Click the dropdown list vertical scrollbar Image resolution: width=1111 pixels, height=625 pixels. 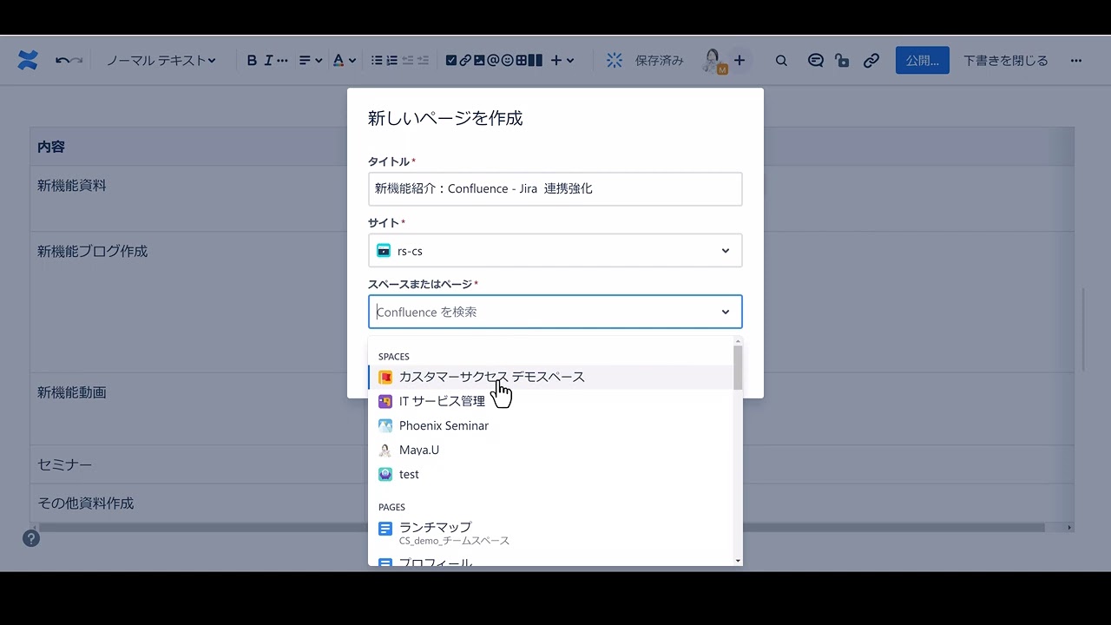click(738, 368)
